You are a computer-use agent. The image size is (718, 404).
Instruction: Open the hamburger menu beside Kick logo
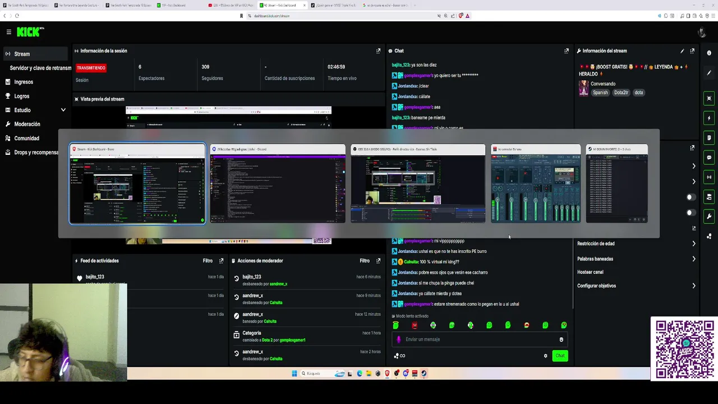click(x=8, y=32)
